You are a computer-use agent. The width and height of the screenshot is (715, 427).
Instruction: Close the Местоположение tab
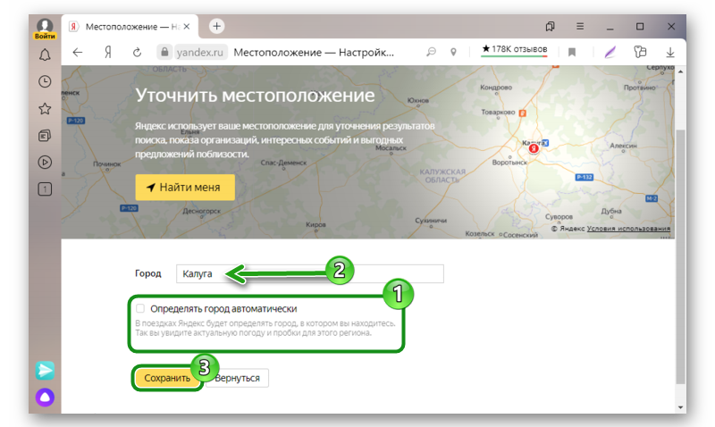click(x=187, y=27)
